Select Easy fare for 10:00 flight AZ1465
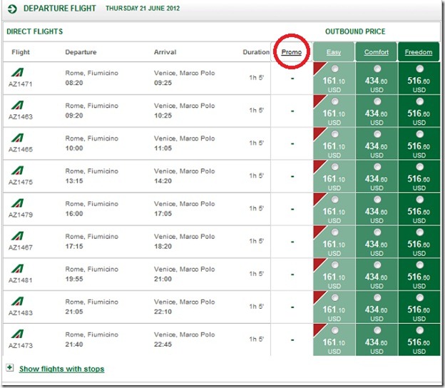445x388 pixels. 335,134
